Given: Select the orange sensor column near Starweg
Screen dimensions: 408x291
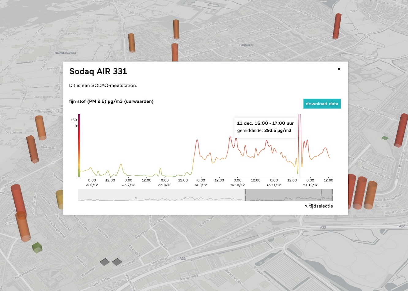Looking at the screenshot, I should (132, 43).
